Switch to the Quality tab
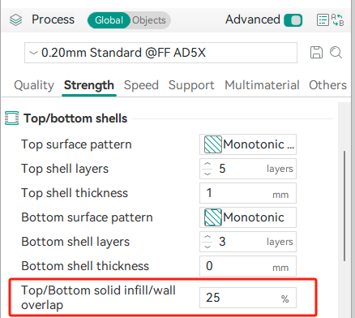The width and height of the screenshot is (355, 318). coord(34,85)
